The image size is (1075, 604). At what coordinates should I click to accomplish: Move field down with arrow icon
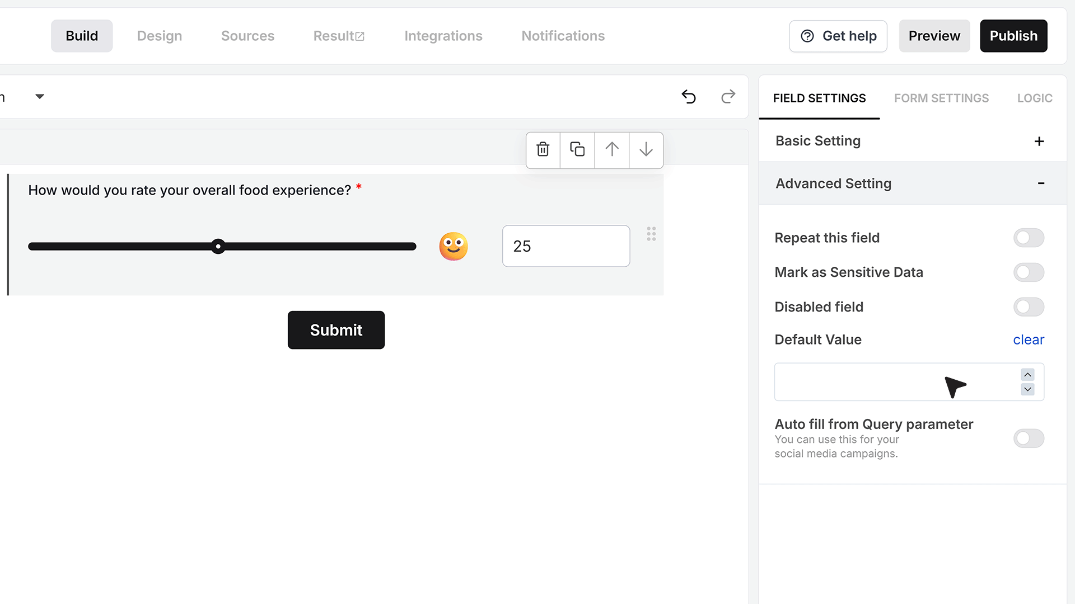coord(646,149)
